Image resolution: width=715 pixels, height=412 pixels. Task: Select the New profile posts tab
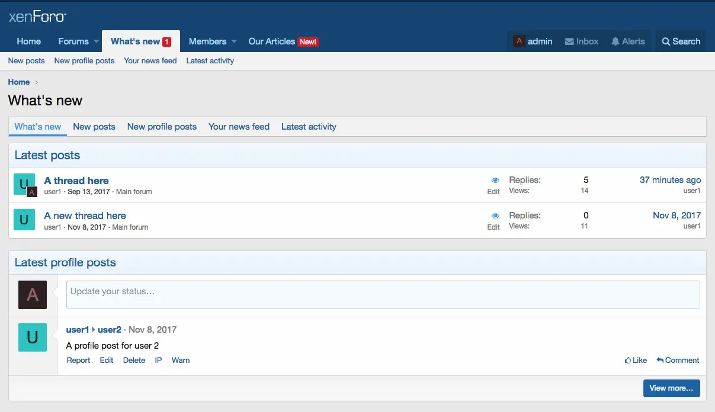(162, 127)
